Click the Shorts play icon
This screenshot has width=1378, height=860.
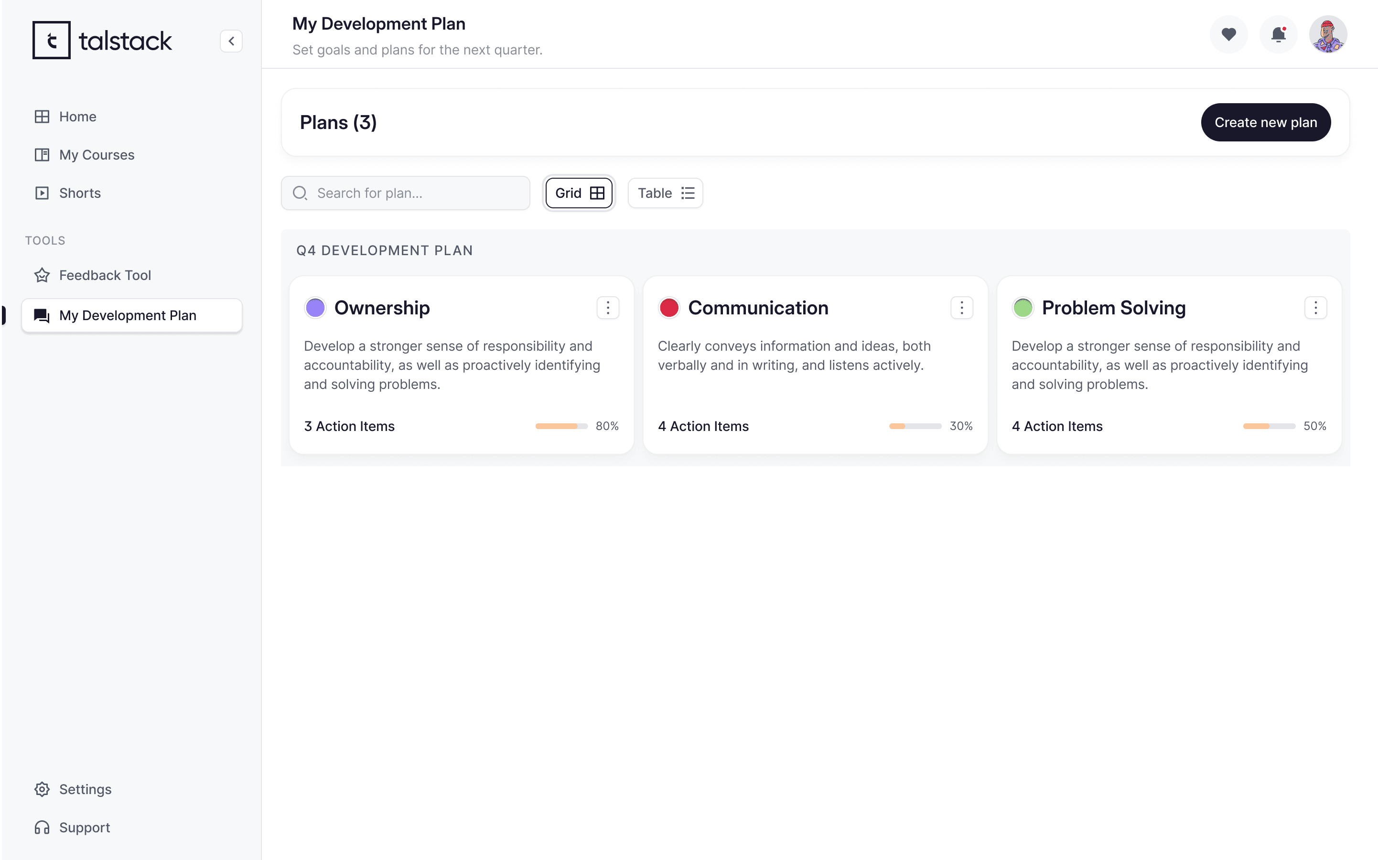pos(42,193)
